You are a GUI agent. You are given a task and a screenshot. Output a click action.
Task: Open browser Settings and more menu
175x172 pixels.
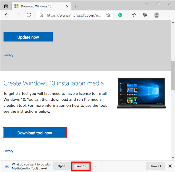(x=168, y=15)
